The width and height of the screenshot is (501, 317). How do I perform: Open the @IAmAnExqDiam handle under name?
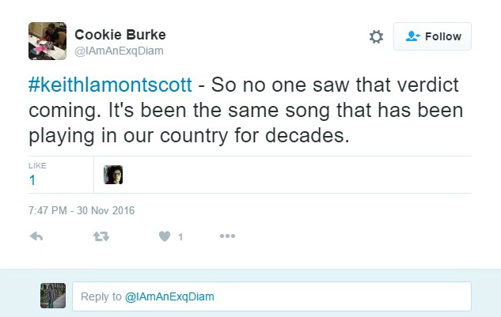[x=119, y=51]
